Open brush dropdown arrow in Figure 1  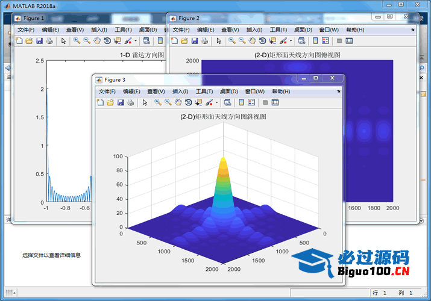click(x=136, y=41)
